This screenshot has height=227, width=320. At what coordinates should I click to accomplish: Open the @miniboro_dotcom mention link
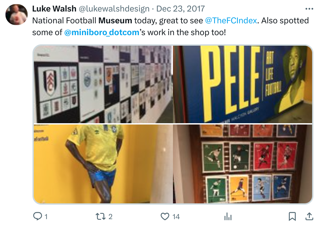point(102,33)
